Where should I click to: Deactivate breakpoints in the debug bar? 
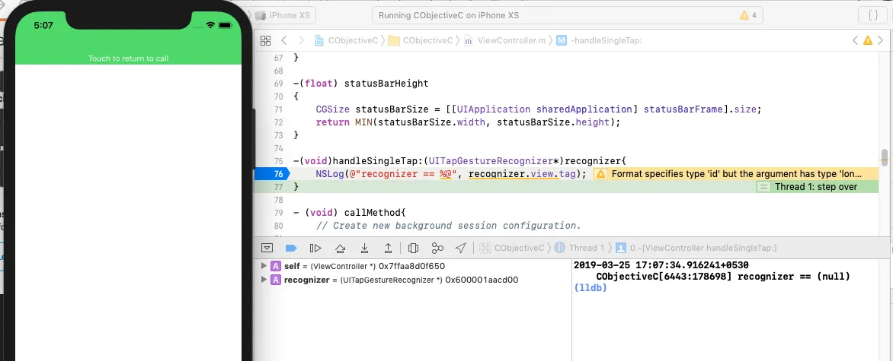291,248
